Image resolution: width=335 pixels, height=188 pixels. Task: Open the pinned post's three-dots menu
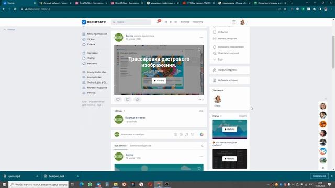coord(201,37)
